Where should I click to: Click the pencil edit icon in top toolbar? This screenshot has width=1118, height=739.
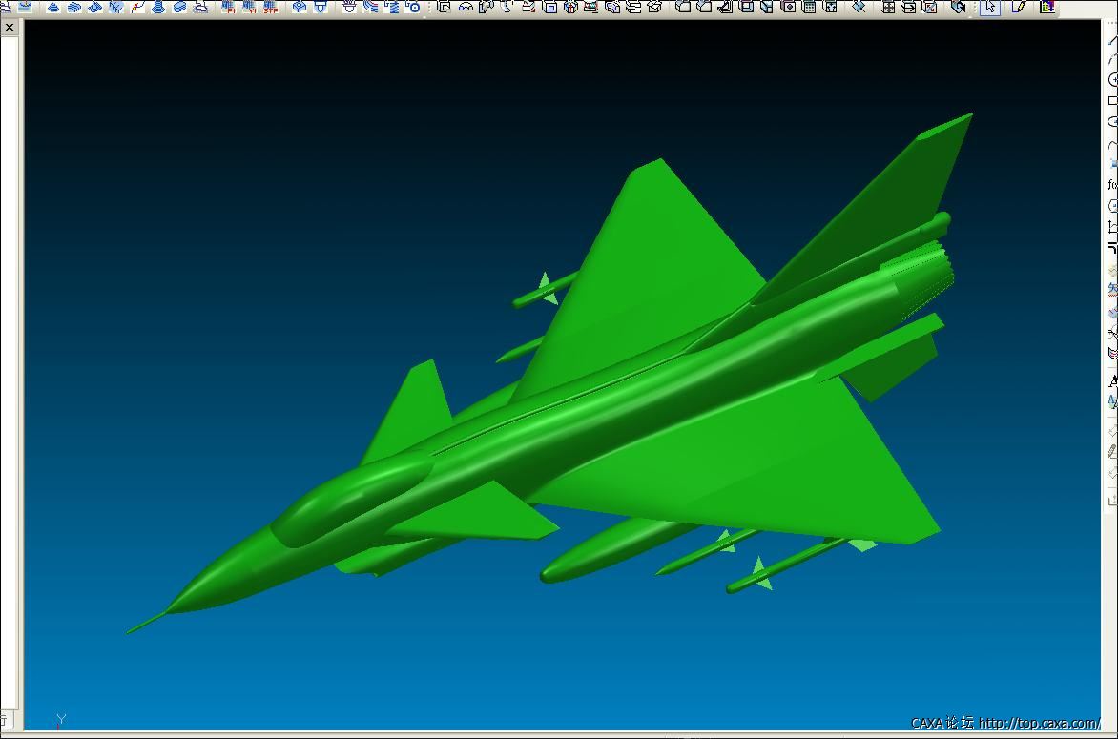pos(1019,7)
